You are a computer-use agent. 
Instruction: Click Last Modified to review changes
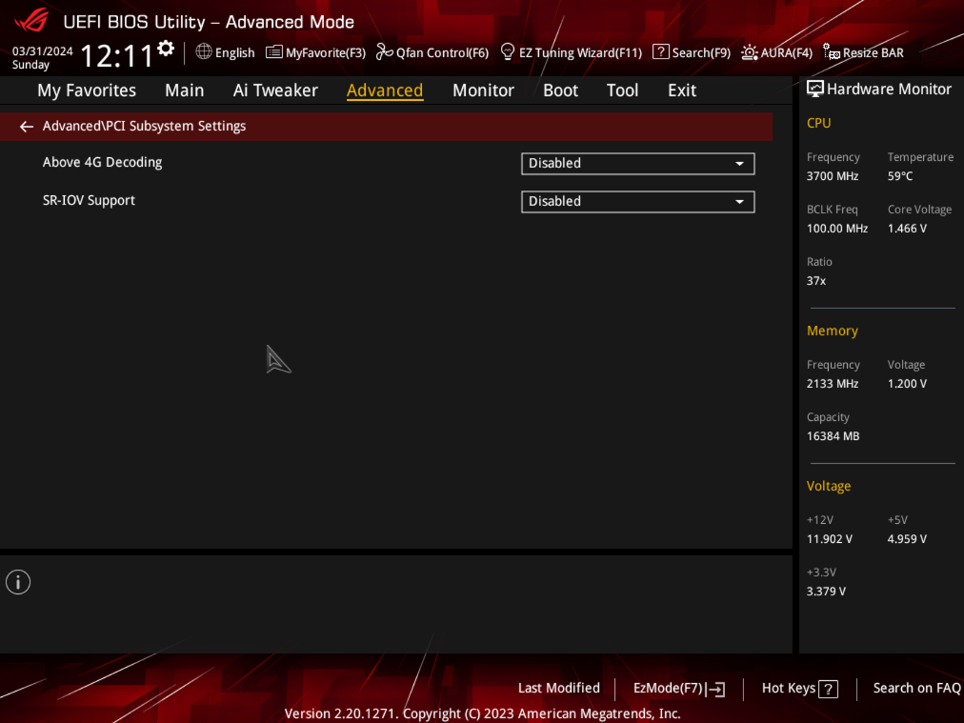[x=558, y=688]
